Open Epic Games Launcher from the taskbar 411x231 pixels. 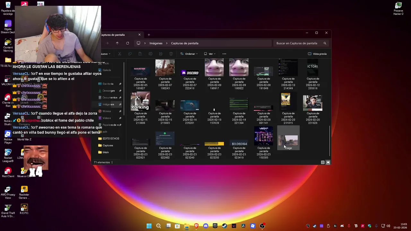pos(215,226)
